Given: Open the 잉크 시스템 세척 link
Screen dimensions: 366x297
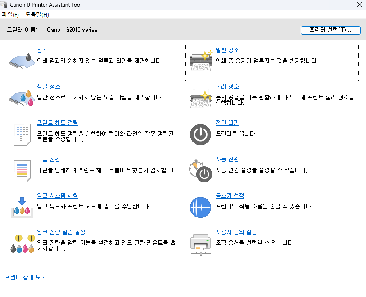Looking at the screenshot, I should 58,195.
